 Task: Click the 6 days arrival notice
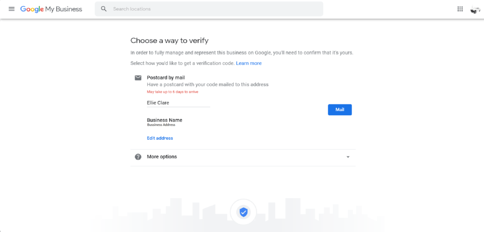click(173, 92)
